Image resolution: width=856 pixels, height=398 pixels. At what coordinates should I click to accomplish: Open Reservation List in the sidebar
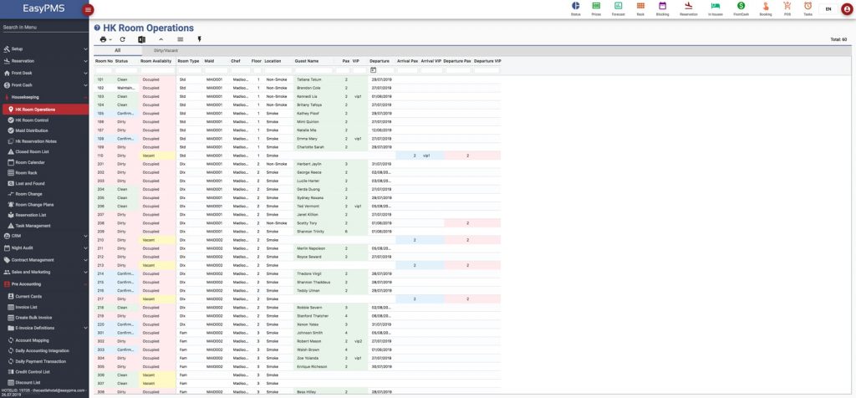click(31, 215)
